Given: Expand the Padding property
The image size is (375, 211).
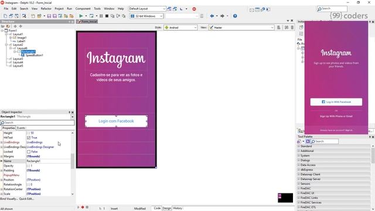Looking at the screenshot, I should [x=2, y=171].
